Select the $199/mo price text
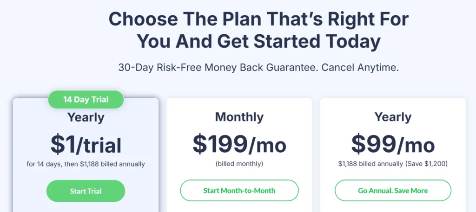476x212 pixels. tap(239, 144)
